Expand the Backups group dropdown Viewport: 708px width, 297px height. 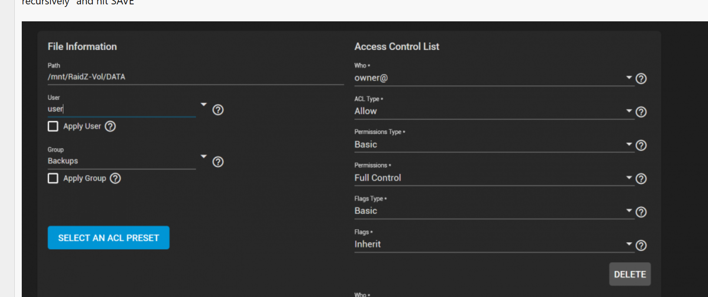(204, 156)
